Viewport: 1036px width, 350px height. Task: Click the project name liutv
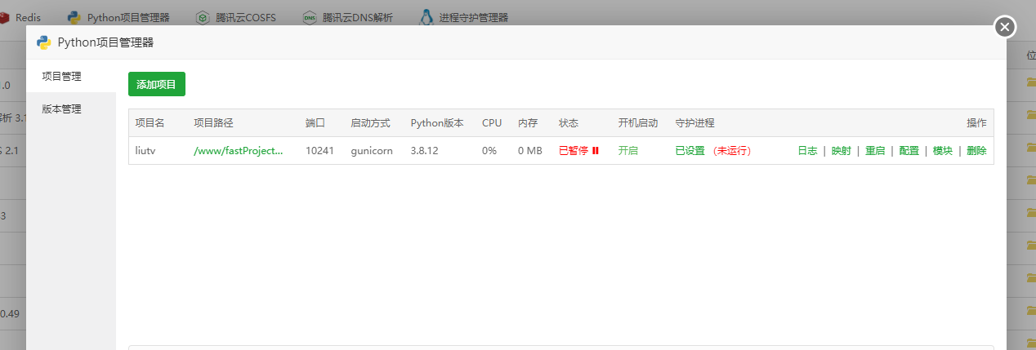(x=145, y=151)
